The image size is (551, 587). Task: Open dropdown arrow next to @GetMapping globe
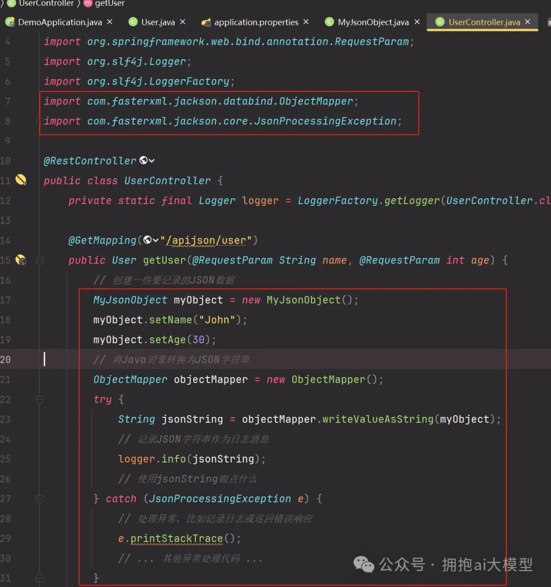click(156, 241)
